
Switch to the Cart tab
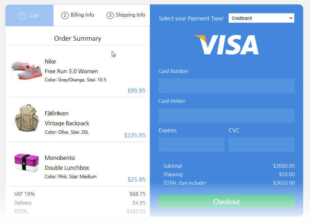tap(29, 16)
